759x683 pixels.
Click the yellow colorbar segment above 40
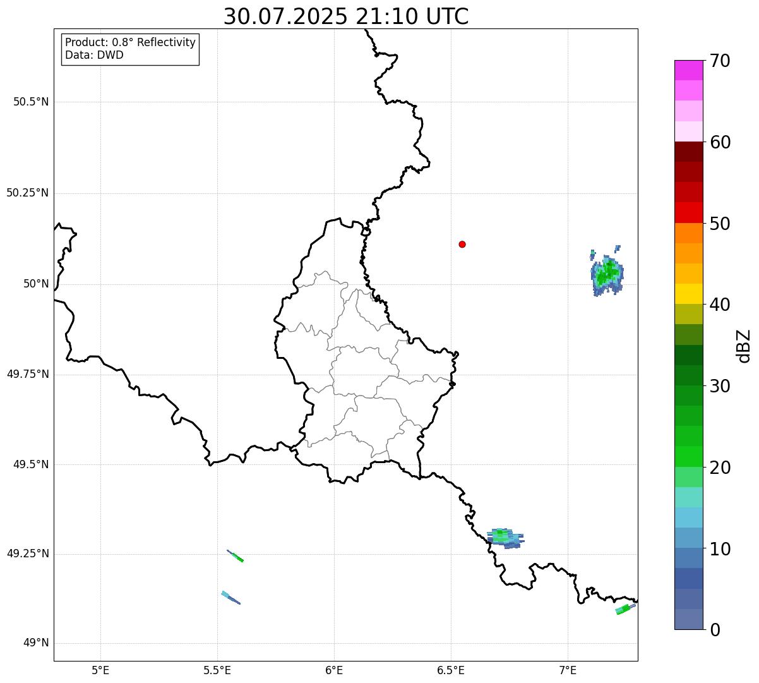point(688,294)
